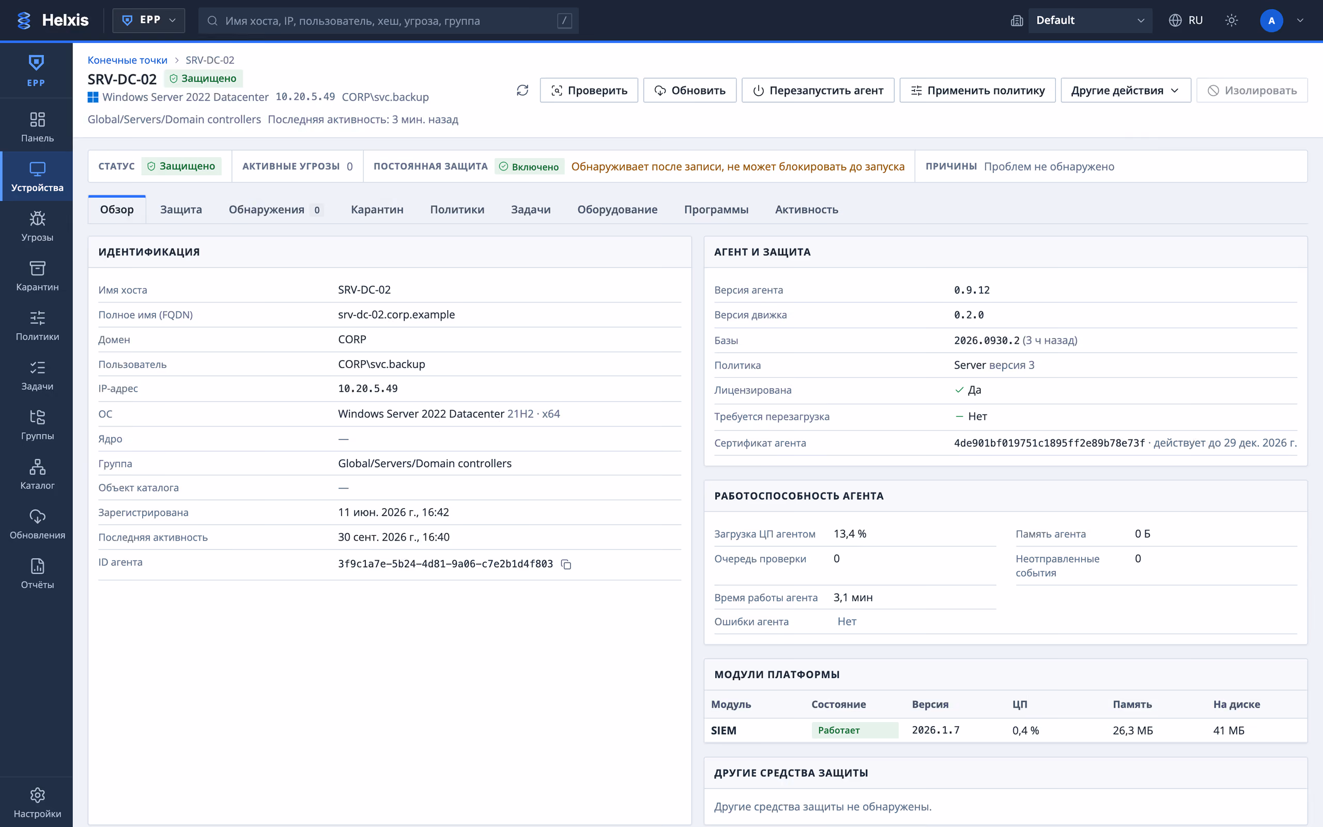This screenshot has width=1323, height=827.
Task: Open Настройки settings at sidebar bottom
Action: [37, 803]
